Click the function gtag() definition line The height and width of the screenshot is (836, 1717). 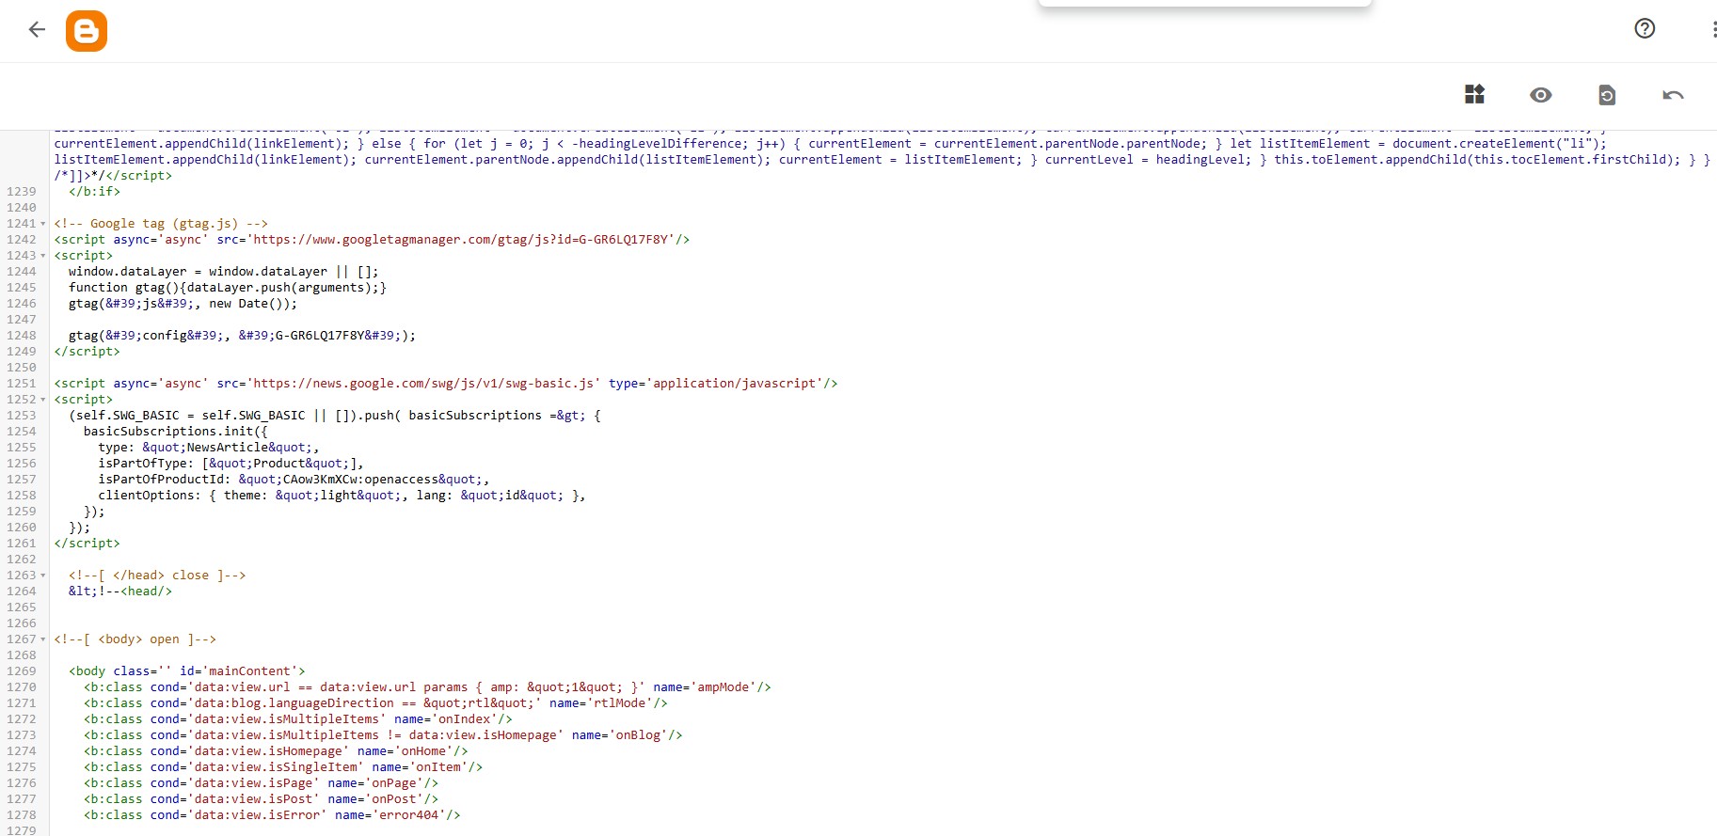(x=227, y=288)
